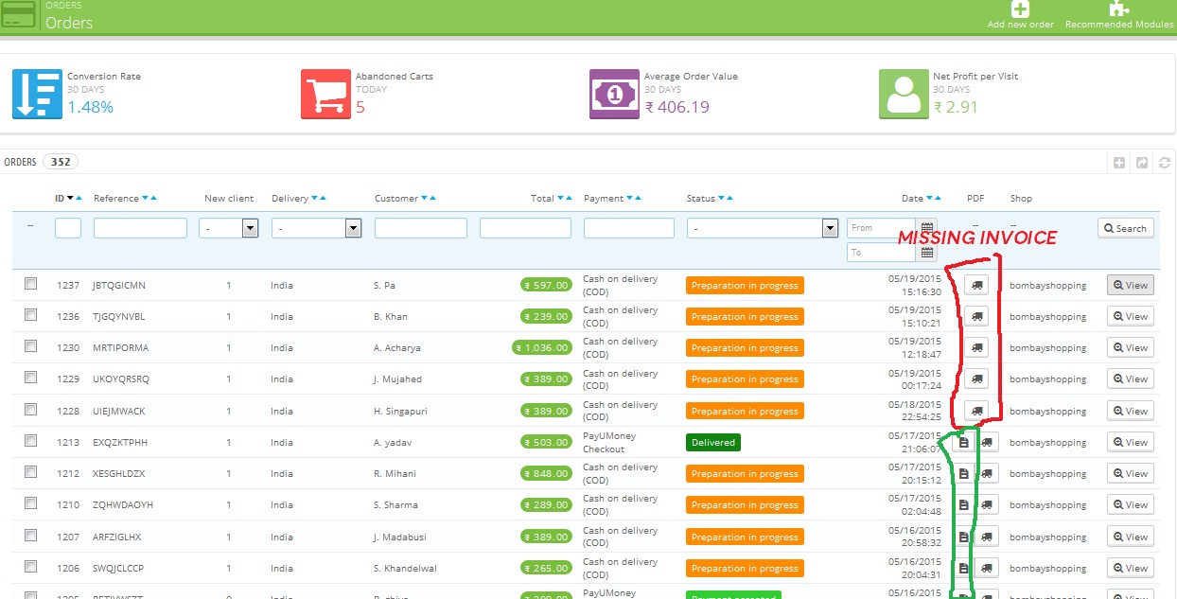Viewport: 1177px width, 599px height.
Task: Open the New client filter dropdown
Action: point(228,228)
